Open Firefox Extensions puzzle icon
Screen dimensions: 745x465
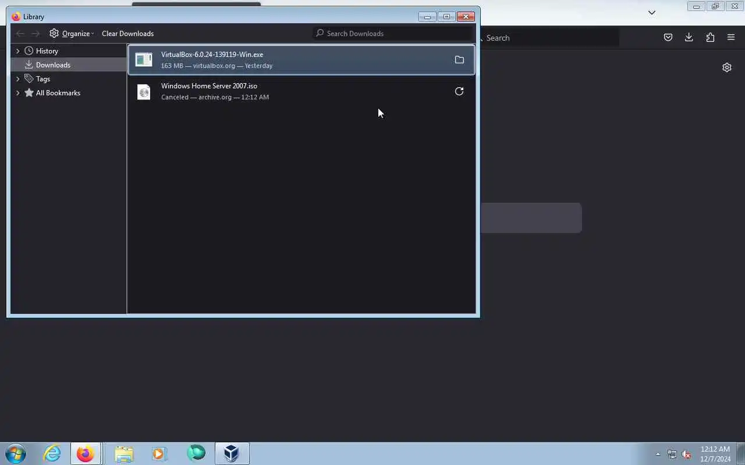point(710,38)
